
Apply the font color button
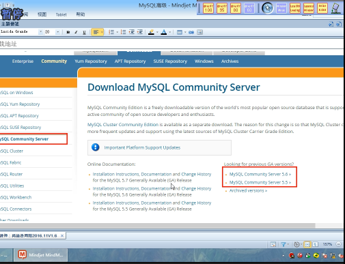click(163, 32)
